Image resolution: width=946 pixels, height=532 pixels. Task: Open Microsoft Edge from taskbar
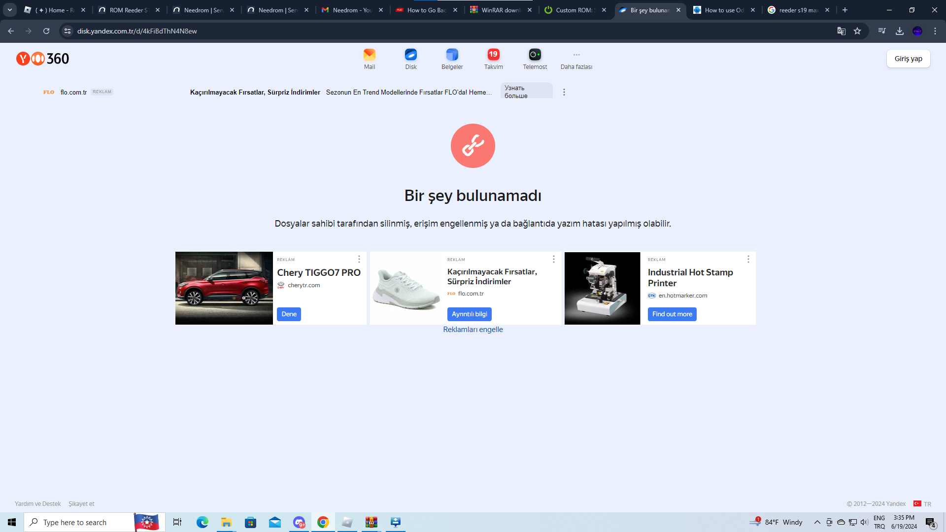point(202,522)
